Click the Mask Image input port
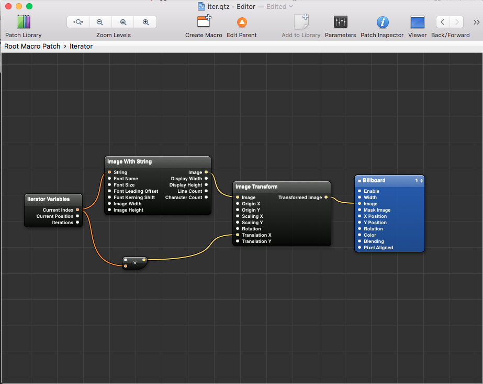The height and width of the screenshot is (384, 483). point(360,210)
